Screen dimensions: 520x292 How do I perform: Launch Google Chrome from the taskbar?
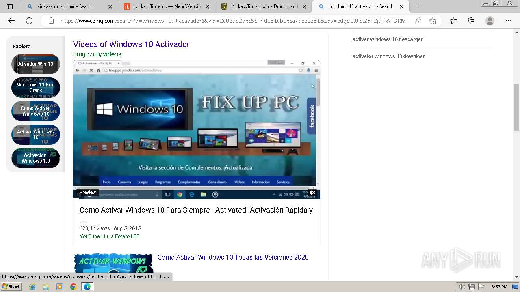(x=73, y=287)
